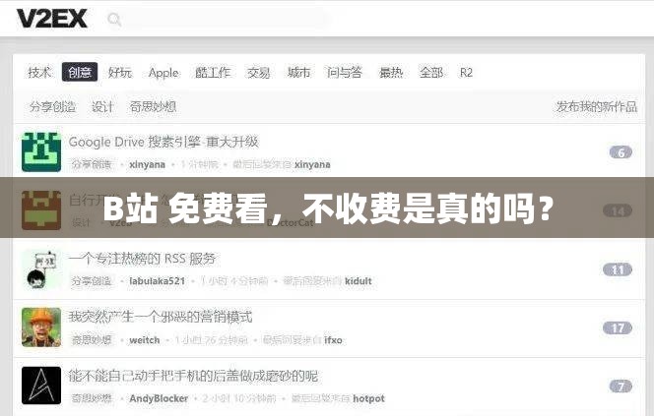
Task: Open the 交易 tab
Action: (259, 73)
